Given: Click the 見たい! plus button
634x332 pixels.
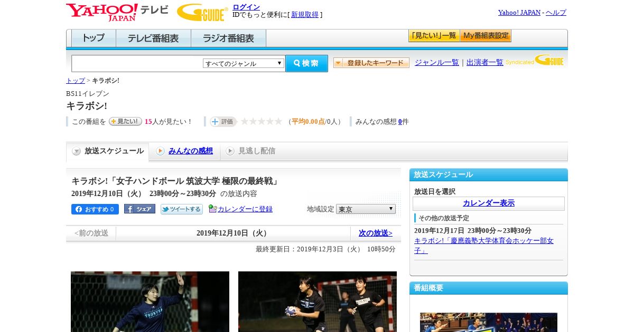Looking at the screenshot, I should (125, 121).
